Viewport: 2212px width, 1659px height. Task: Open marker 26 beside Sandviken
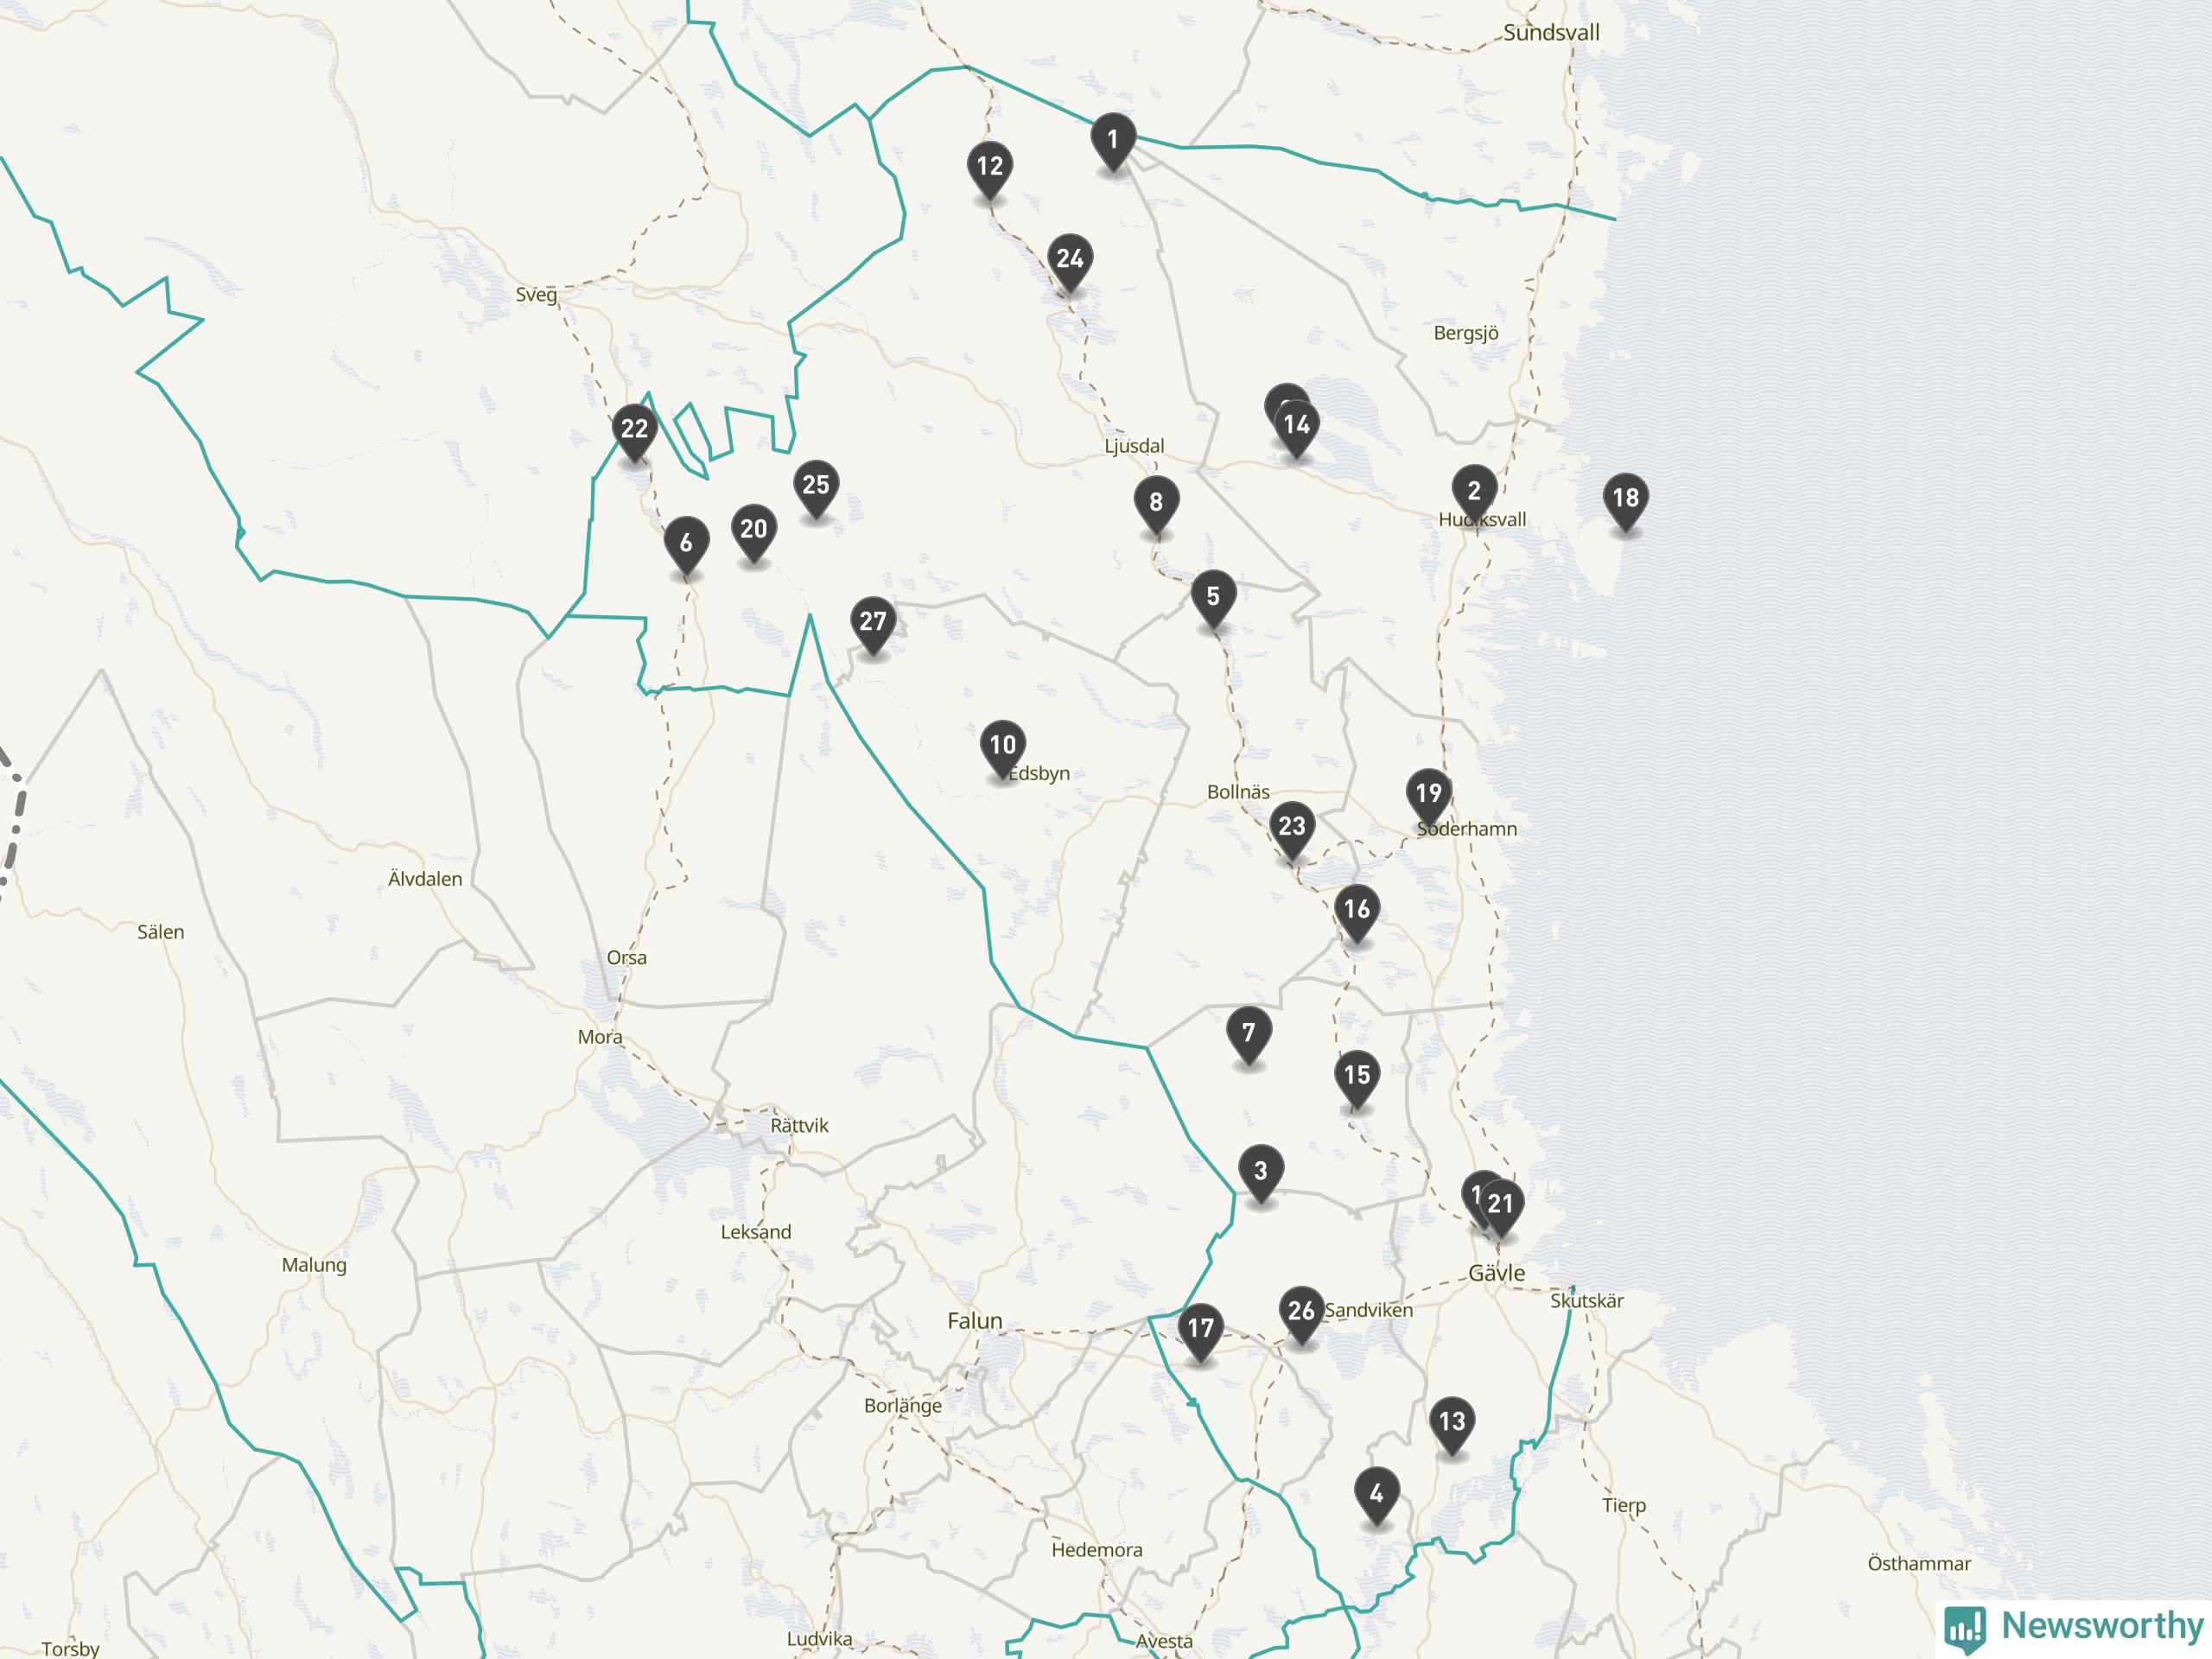[x=1300, y=1311]
